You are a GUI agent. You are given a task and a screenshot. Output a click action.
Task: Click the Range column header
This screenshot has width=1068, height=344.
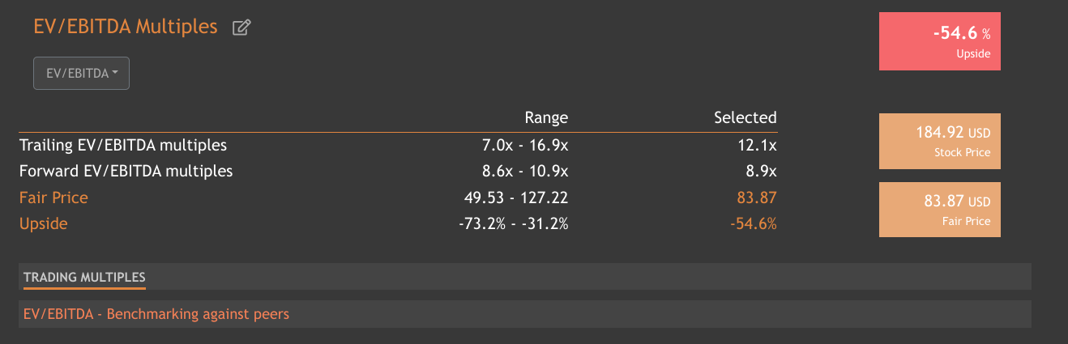[x=546, y=117]
